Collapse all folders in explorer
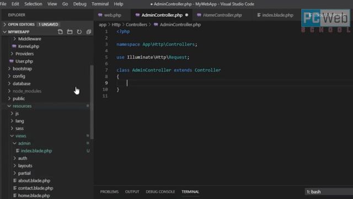This screenshot has width=353, height=199. [x=89, y=32]
